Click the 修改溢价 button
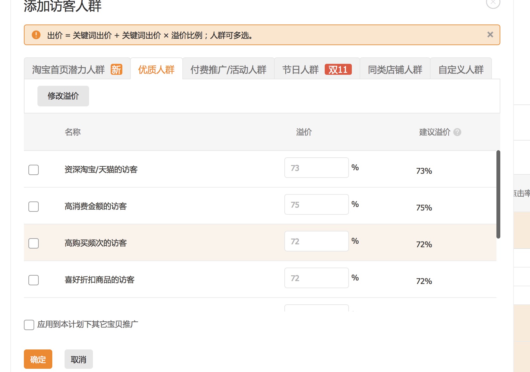 (63, 96)
